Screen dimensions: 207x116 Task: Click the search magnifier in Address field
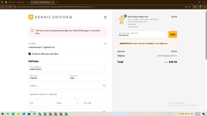[x=104, y=86]
